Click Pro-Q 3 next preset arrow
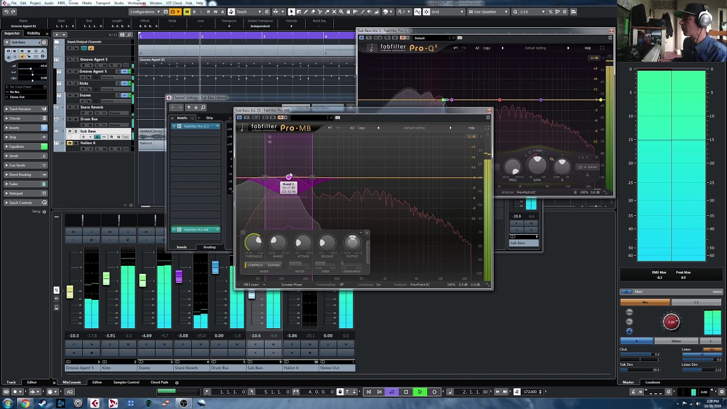The image size is (727, 409). (x=568, y=48)
